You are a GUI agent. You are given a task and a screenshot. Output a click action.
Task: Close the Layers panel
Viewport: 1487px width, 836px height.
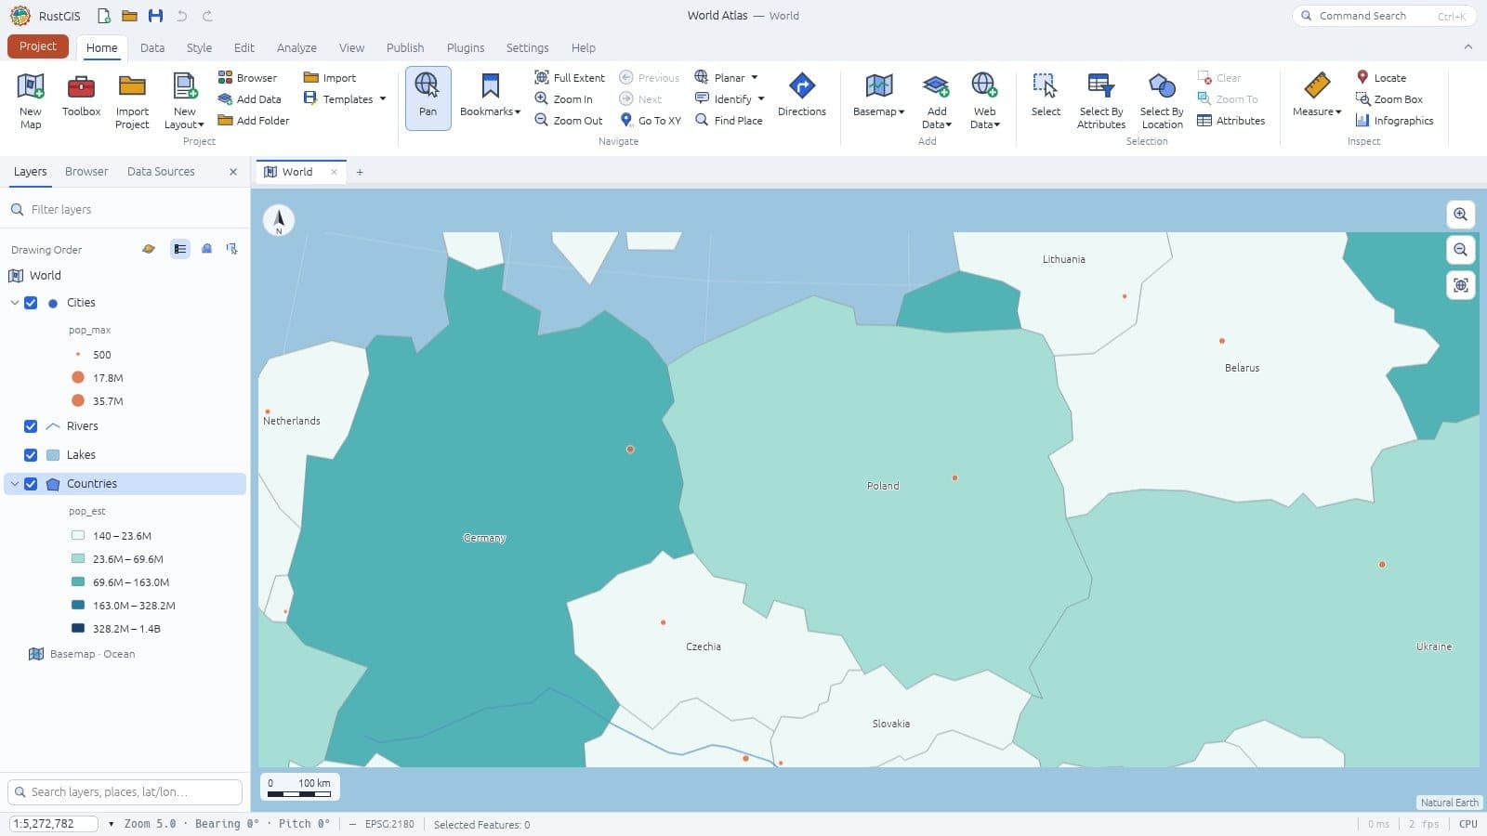[x=233, y=172]
